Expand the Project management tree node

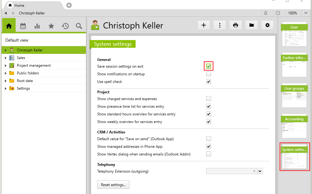(5, 65)
